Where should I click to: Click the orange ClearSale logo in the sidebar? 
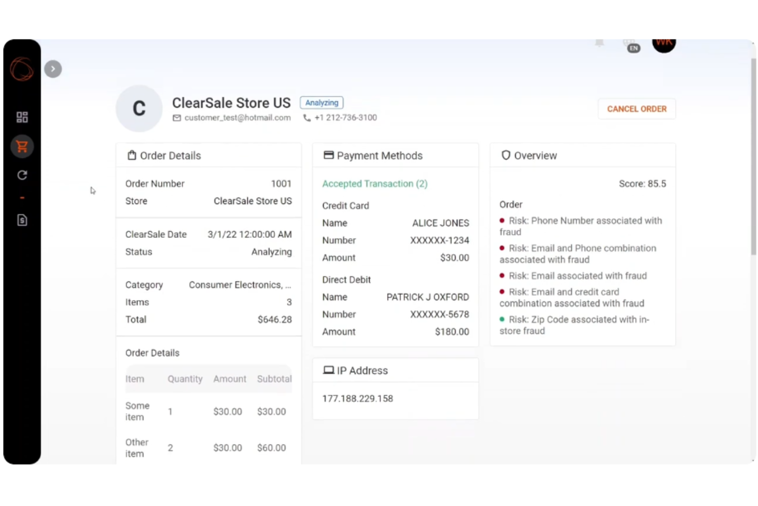(x=22, y=69)
